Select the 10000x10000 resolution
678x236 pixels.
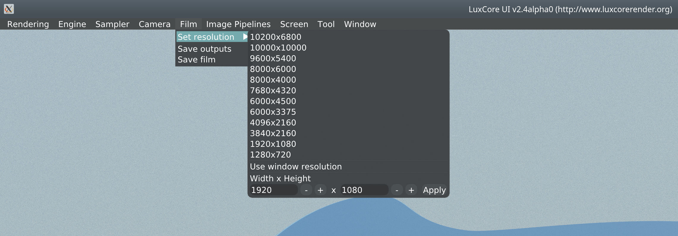coord(349,48)
